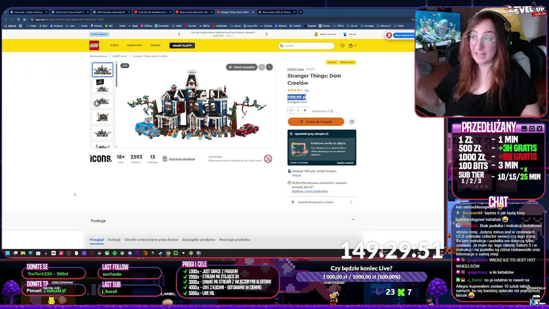549x309 pixels.
Task: Click Dodaj do Koszyka button
Action: (x=316, y=122)
